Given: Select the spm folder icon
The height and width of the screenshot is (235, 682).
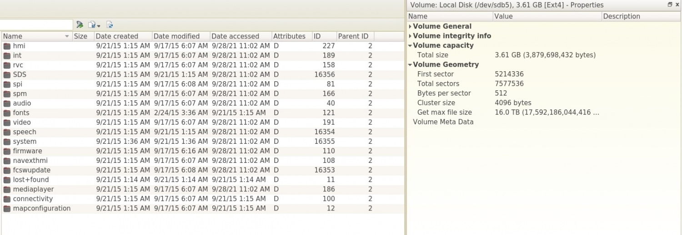Looking at the screenshot, I should pos(7,93).
